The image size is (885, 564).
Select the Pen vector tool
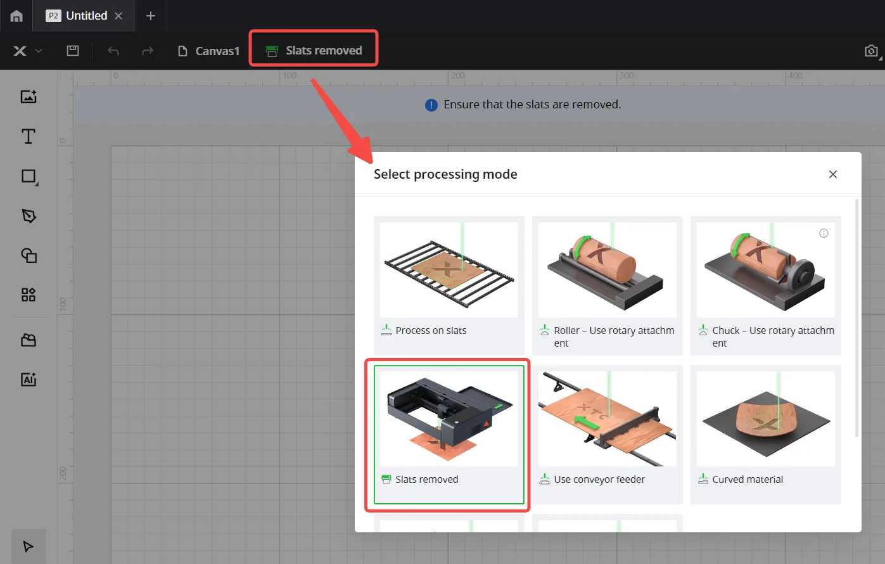tap(29, 216)
